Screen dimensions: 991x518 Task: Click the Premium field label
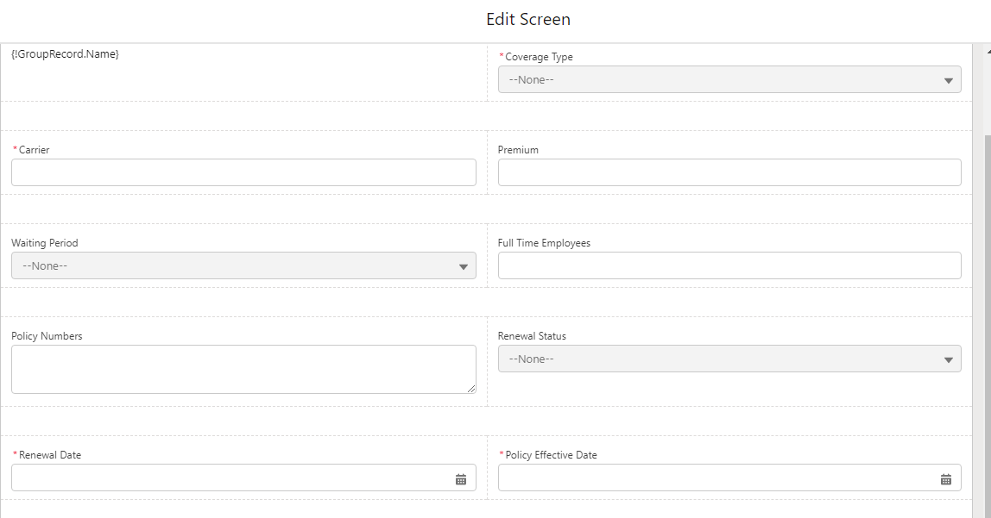(x=518, y=150)
